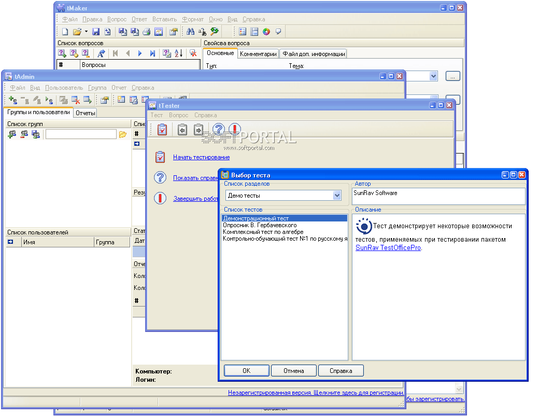Screen dimensions: 538x417
Task: Click the Завершить работу link in tTester
Action: point(195,198)
